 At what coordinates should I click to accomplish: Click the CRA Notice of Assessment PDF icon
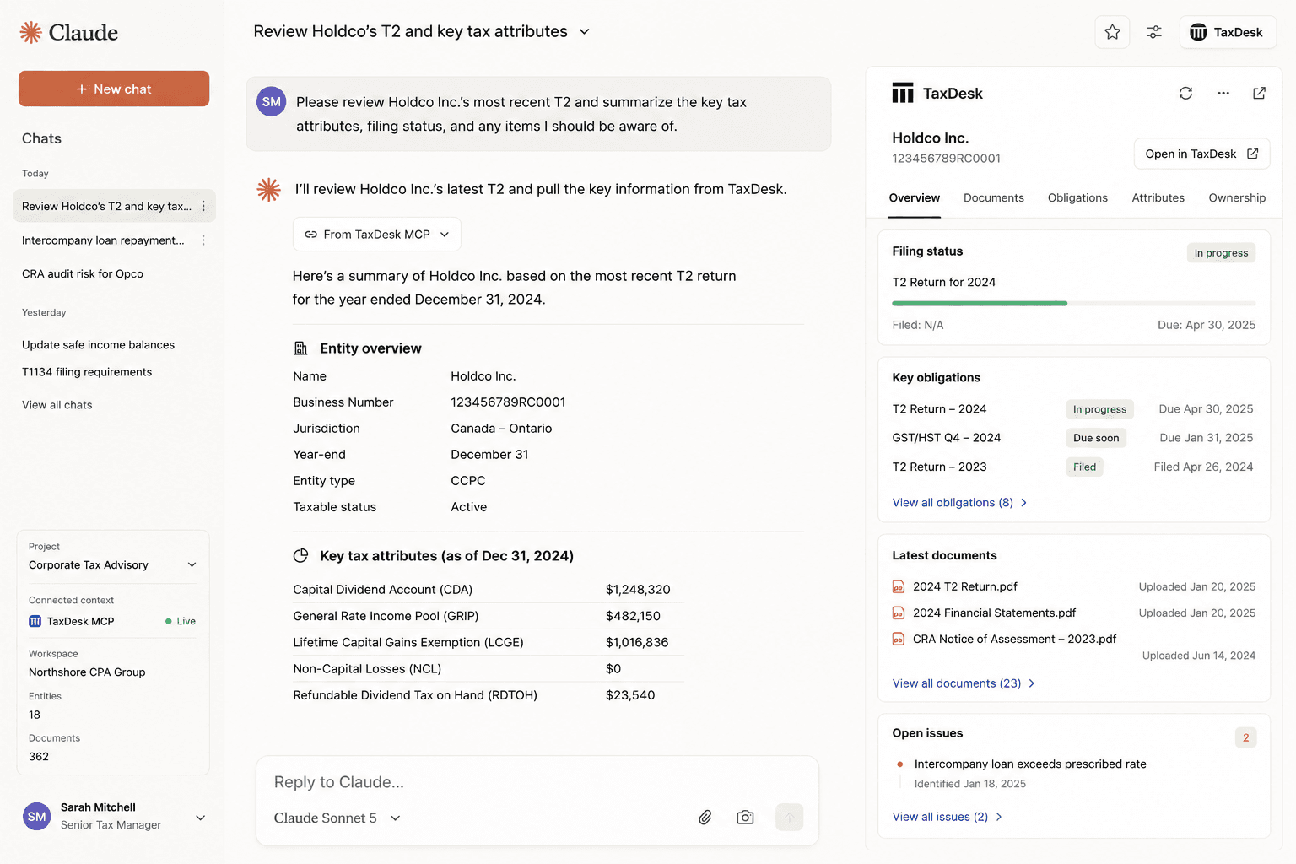tap(899, 639)
